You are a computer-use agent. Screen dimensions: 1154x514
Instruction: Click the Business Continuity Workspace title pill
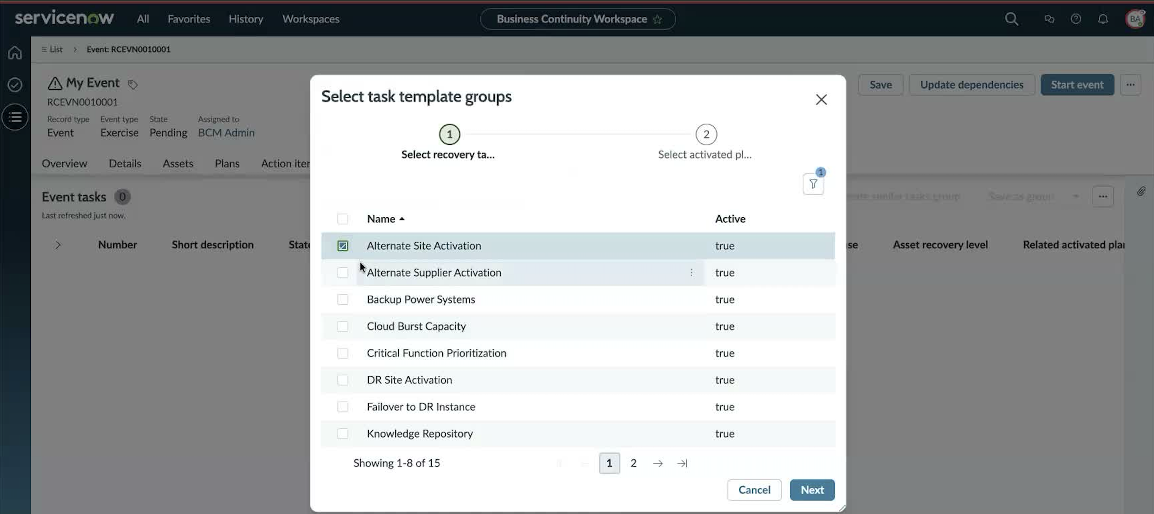click(578, 19)
